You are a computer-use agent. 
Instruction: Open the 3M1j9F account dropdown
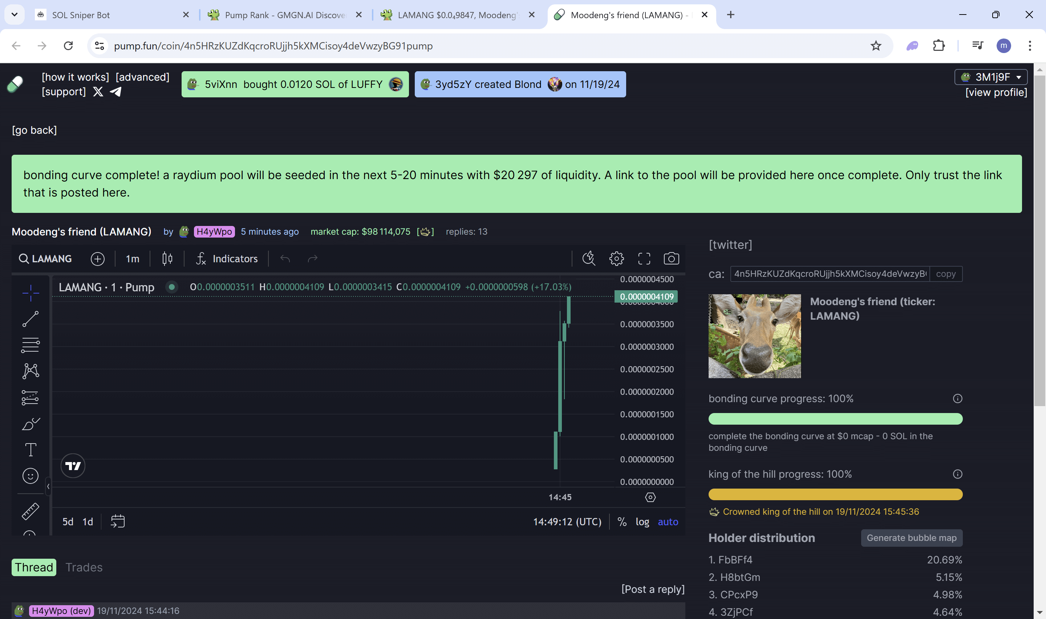coord(991,77)
